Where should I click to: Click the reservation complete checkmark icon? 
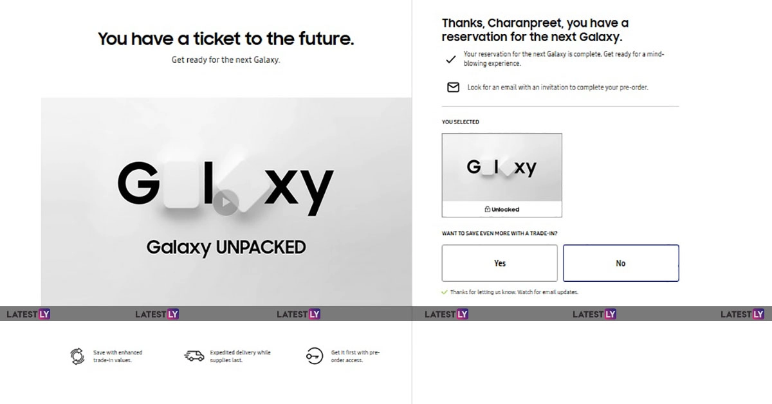tap(451, 59)
